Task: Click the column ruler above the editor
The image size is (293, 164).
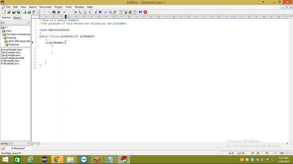Action: pyautogui.click(x=164, y=17)
